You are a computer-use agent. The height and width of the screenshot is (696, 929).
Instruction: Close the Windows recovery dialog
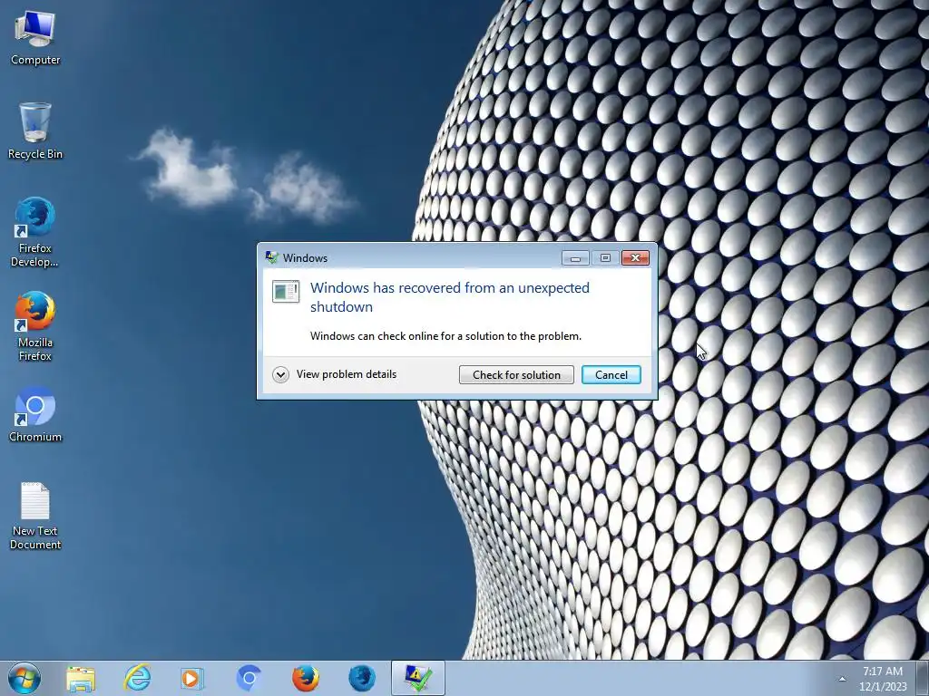(x=635, y=257)
